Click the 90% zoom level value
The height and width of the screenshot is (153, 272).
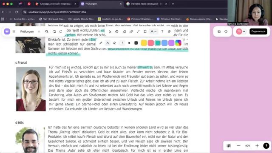[248, 146]
